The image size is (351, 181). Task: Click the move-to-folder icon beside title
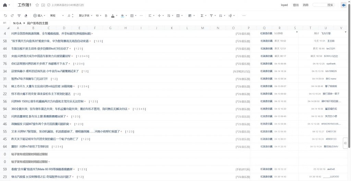(x=44, y=5)
